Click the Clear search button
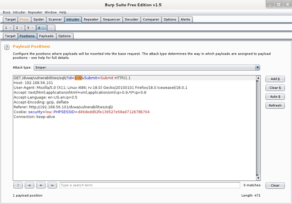 pyautogui.click(x=275, y=185)
